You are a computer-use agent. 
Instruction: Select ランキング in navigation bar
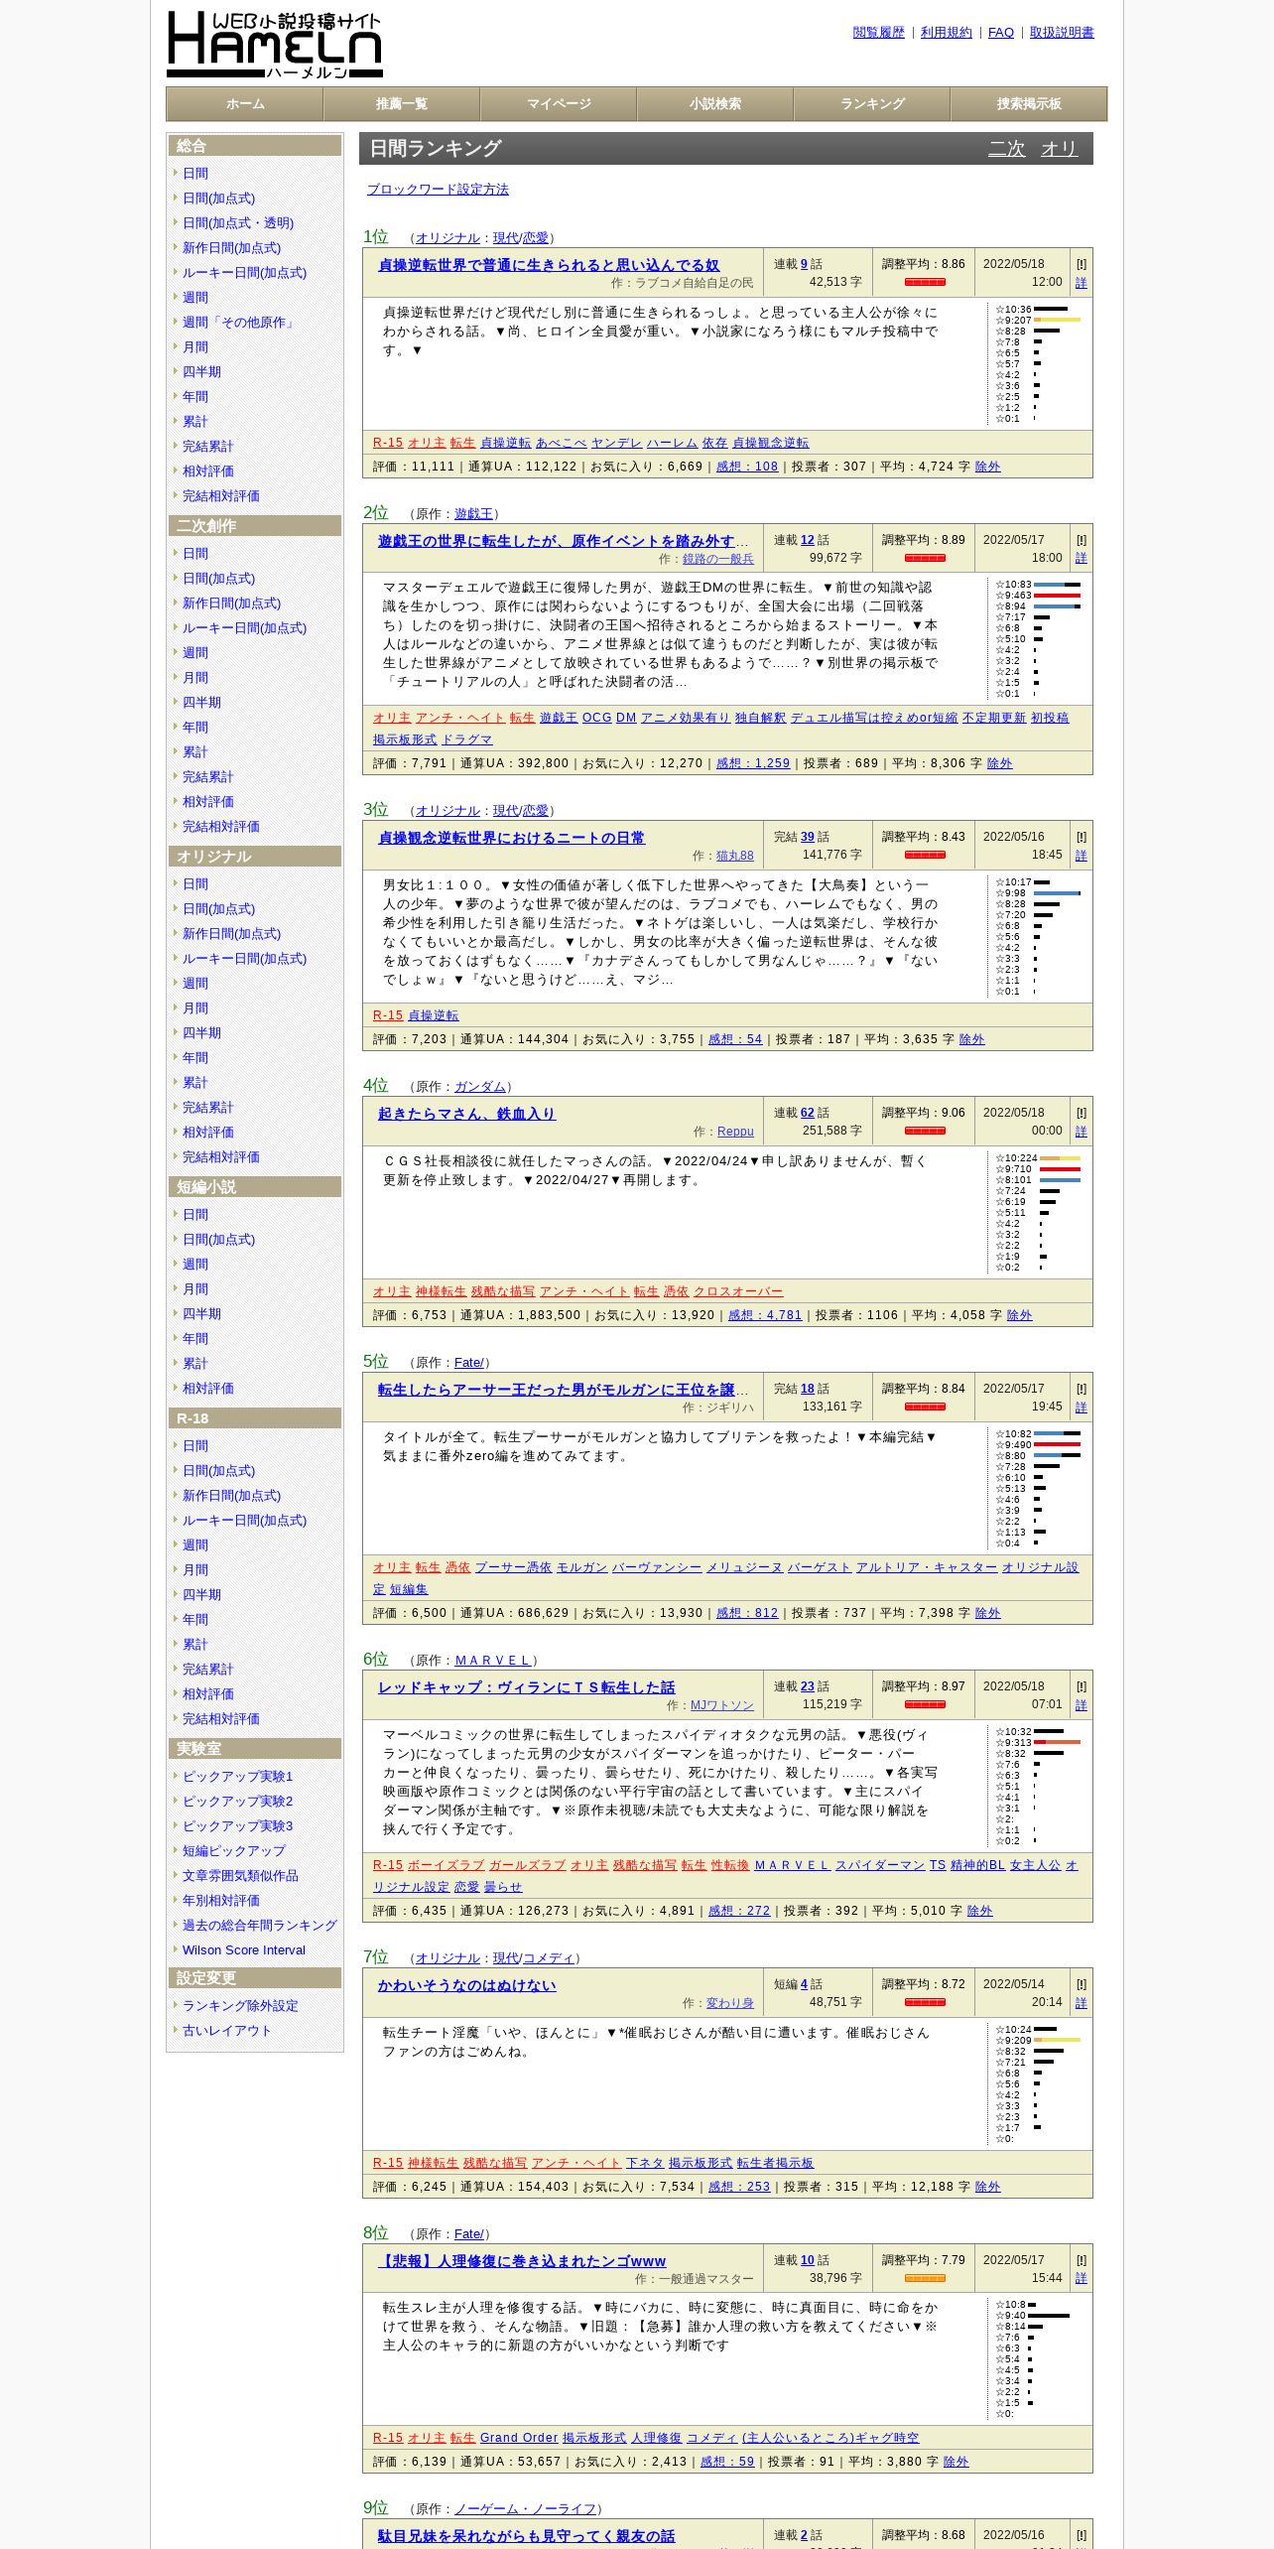coord(872,104)
